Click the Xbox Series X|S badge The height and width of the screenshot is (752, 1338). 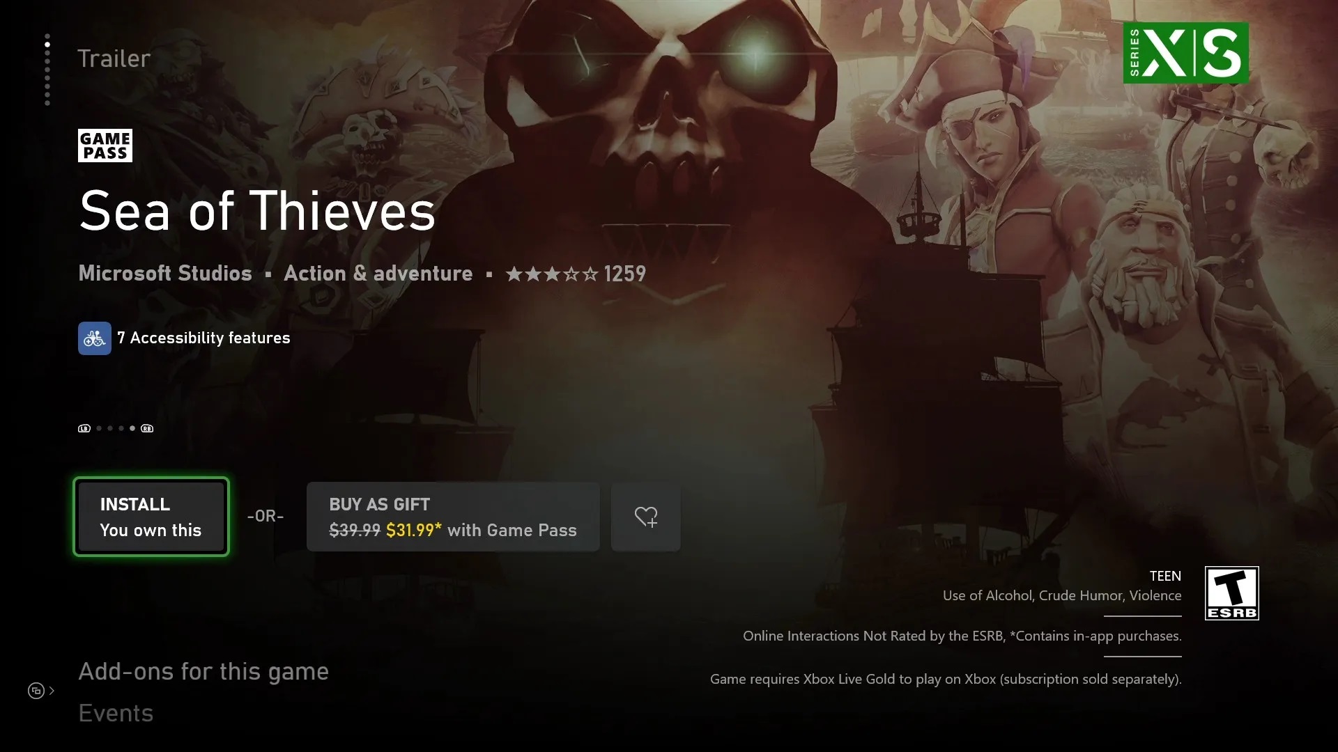tap(1186, 53)
